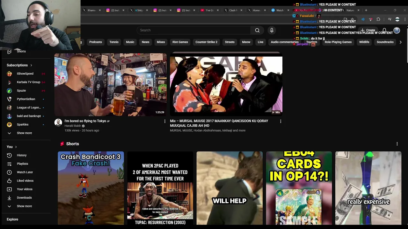Expand the You section chevron
Image resolution: width=408 pixels, height=229 pixels.
click(x=16, y=147)
